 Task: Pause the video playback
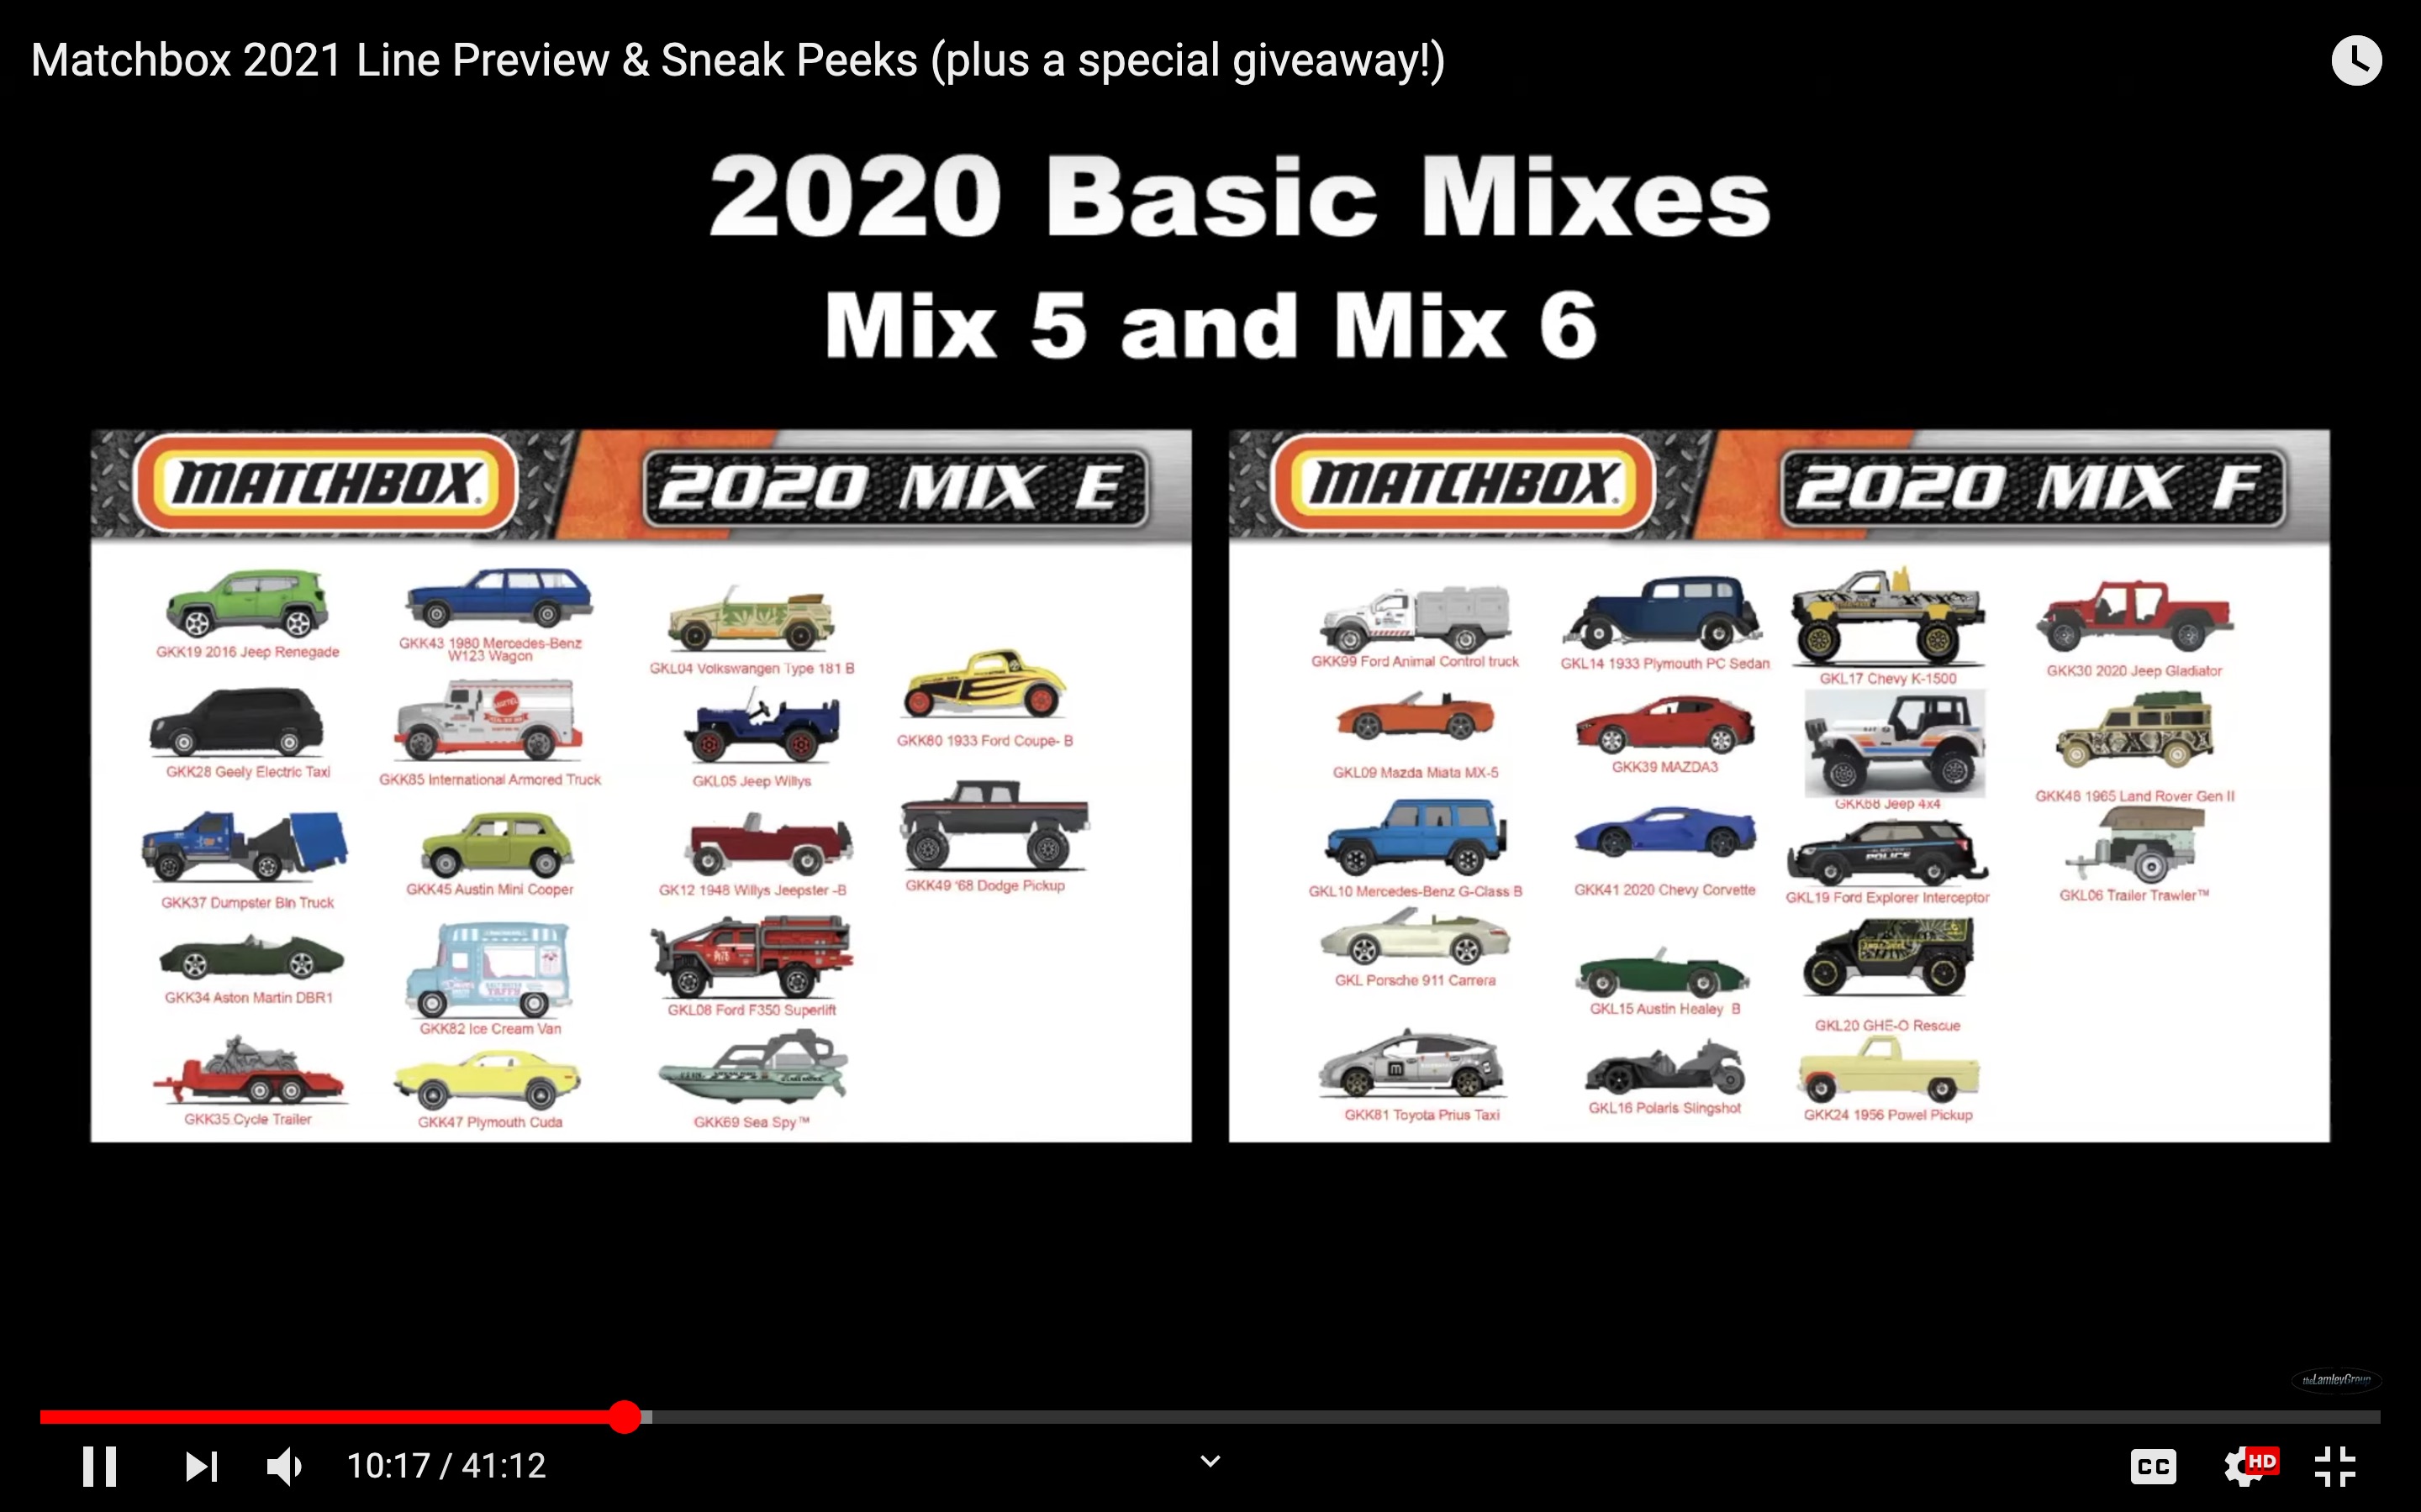(99, 1466)
